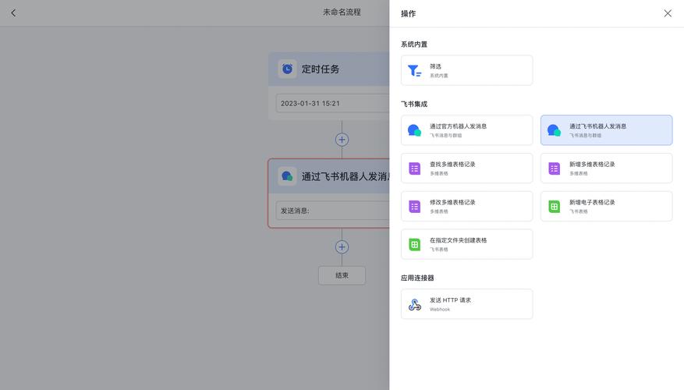Click the 应用连接器 section heading
This screenshot has height=390, width=684.
(417, 278)
